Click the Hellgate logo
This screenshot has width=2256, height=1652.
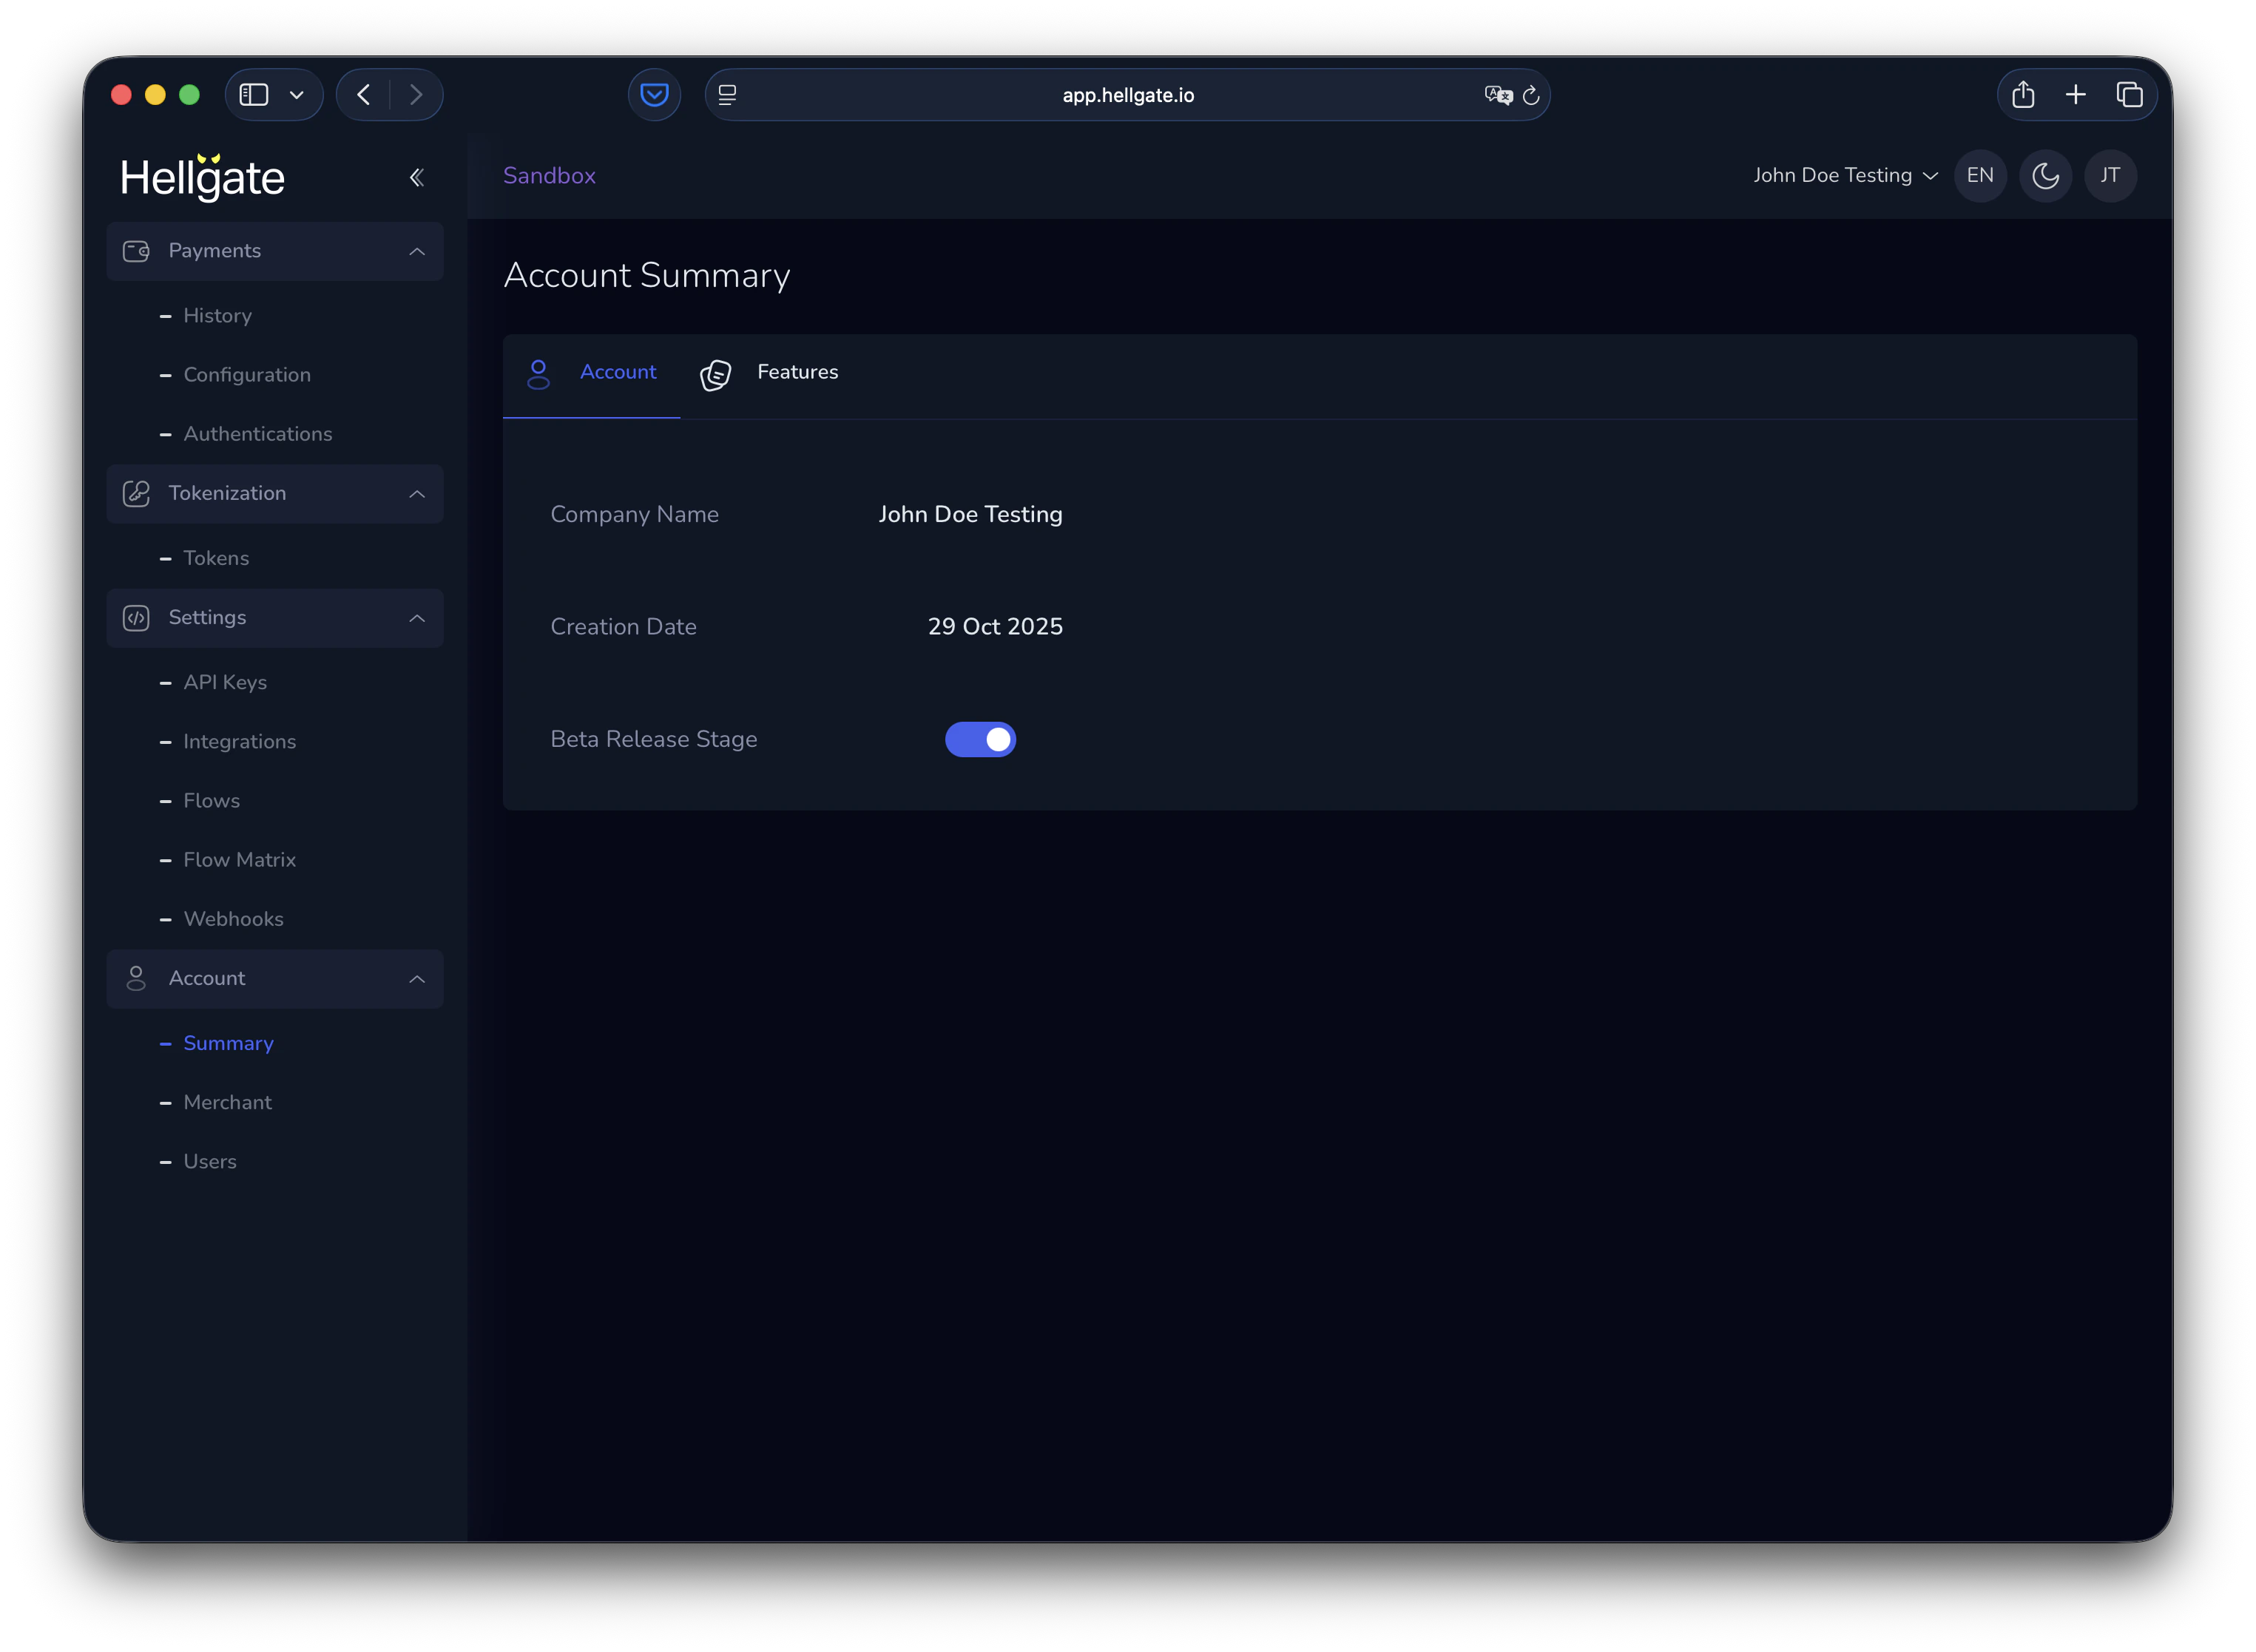pos(203,177)
